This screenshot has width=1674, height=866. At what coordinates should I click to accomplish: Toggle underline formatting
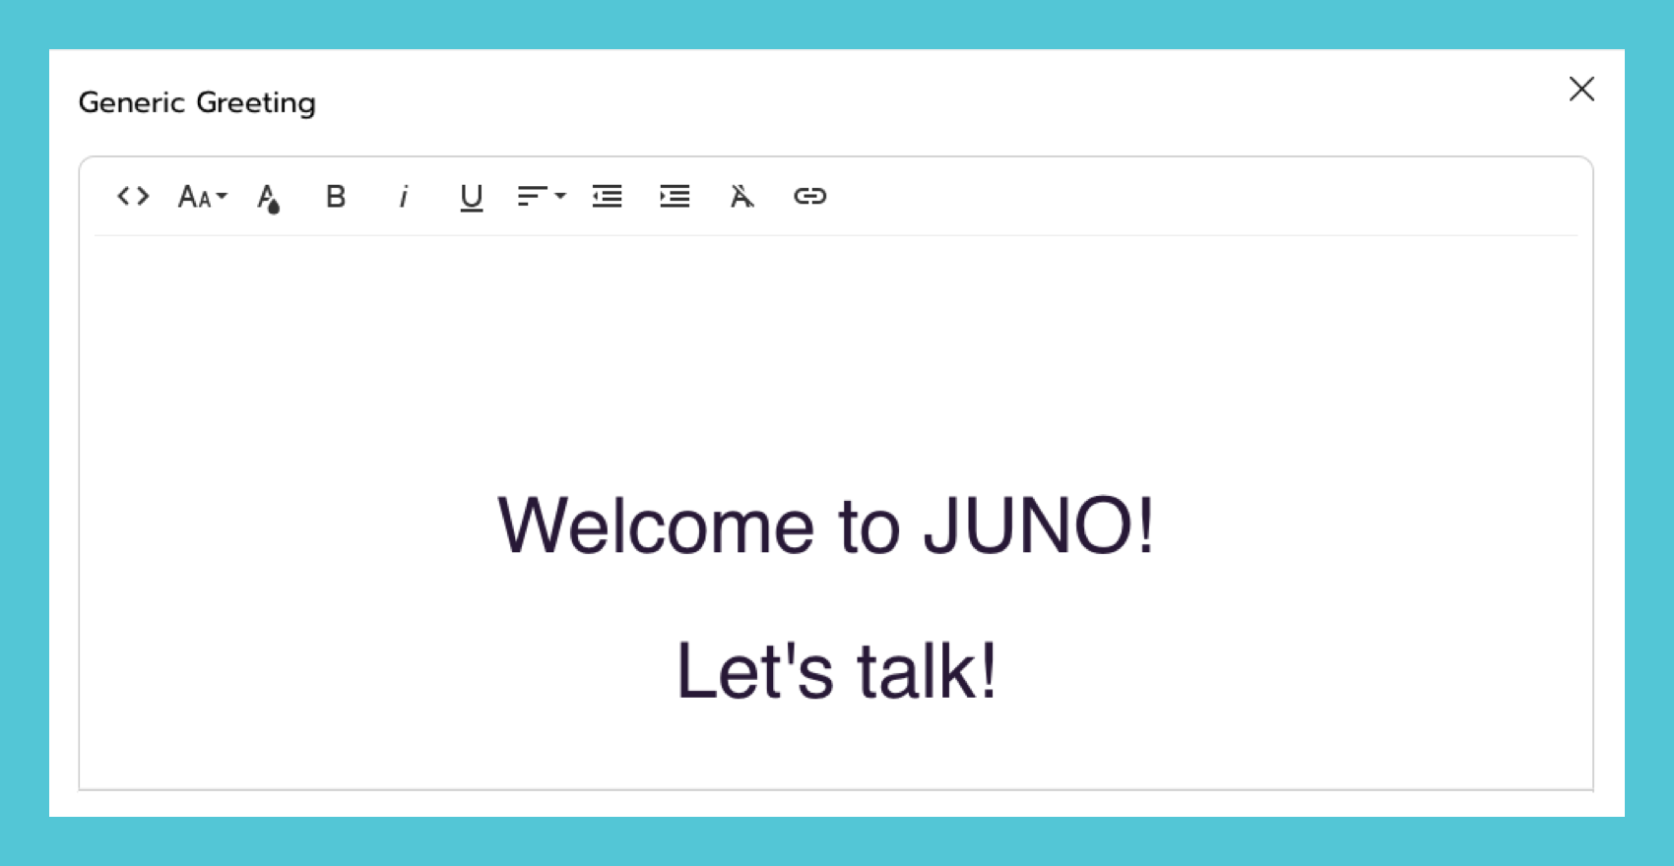(471, 198)
